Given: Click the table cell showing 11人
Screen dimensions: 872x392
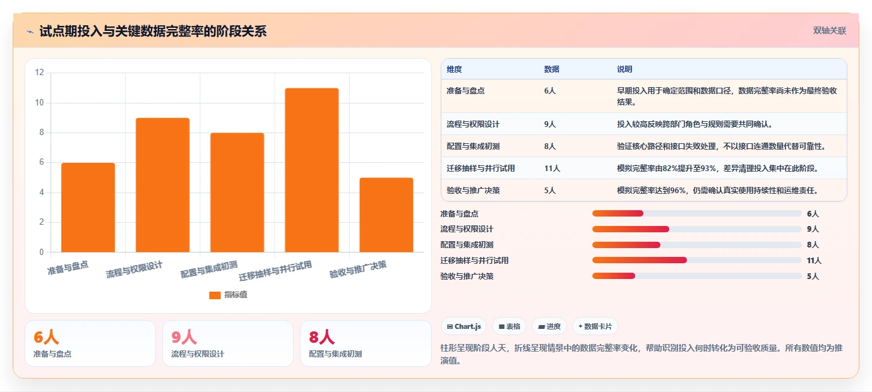Looking at the screenshot, I should [x=552, y=169].
